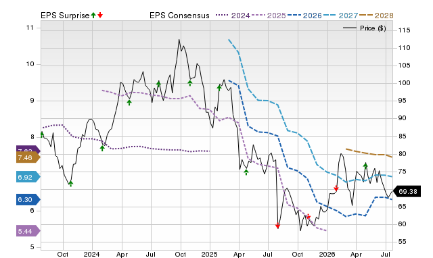Screen dimensions: 433x258
Task: Select the brown 7.46 value tag
Action: 28,157
